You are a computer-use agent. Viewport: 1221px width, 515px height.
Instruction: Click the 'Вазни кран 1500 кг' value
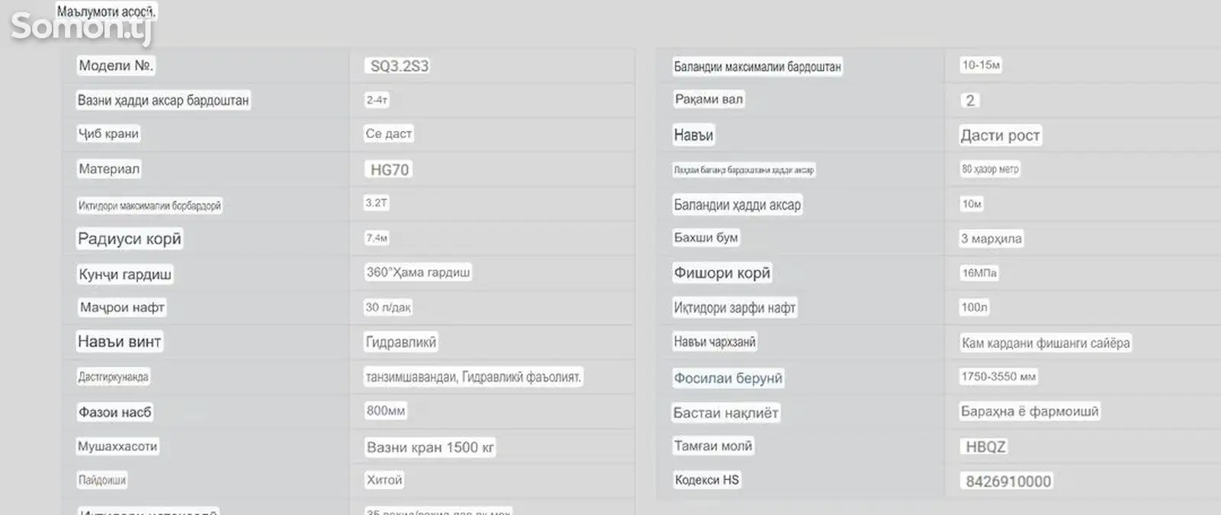(x=430, y=447)
